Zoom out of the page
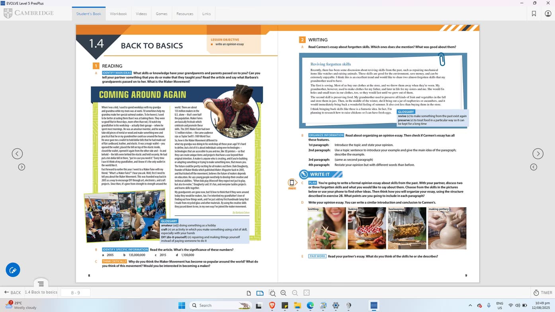The image size is (555, 312). 295,292
